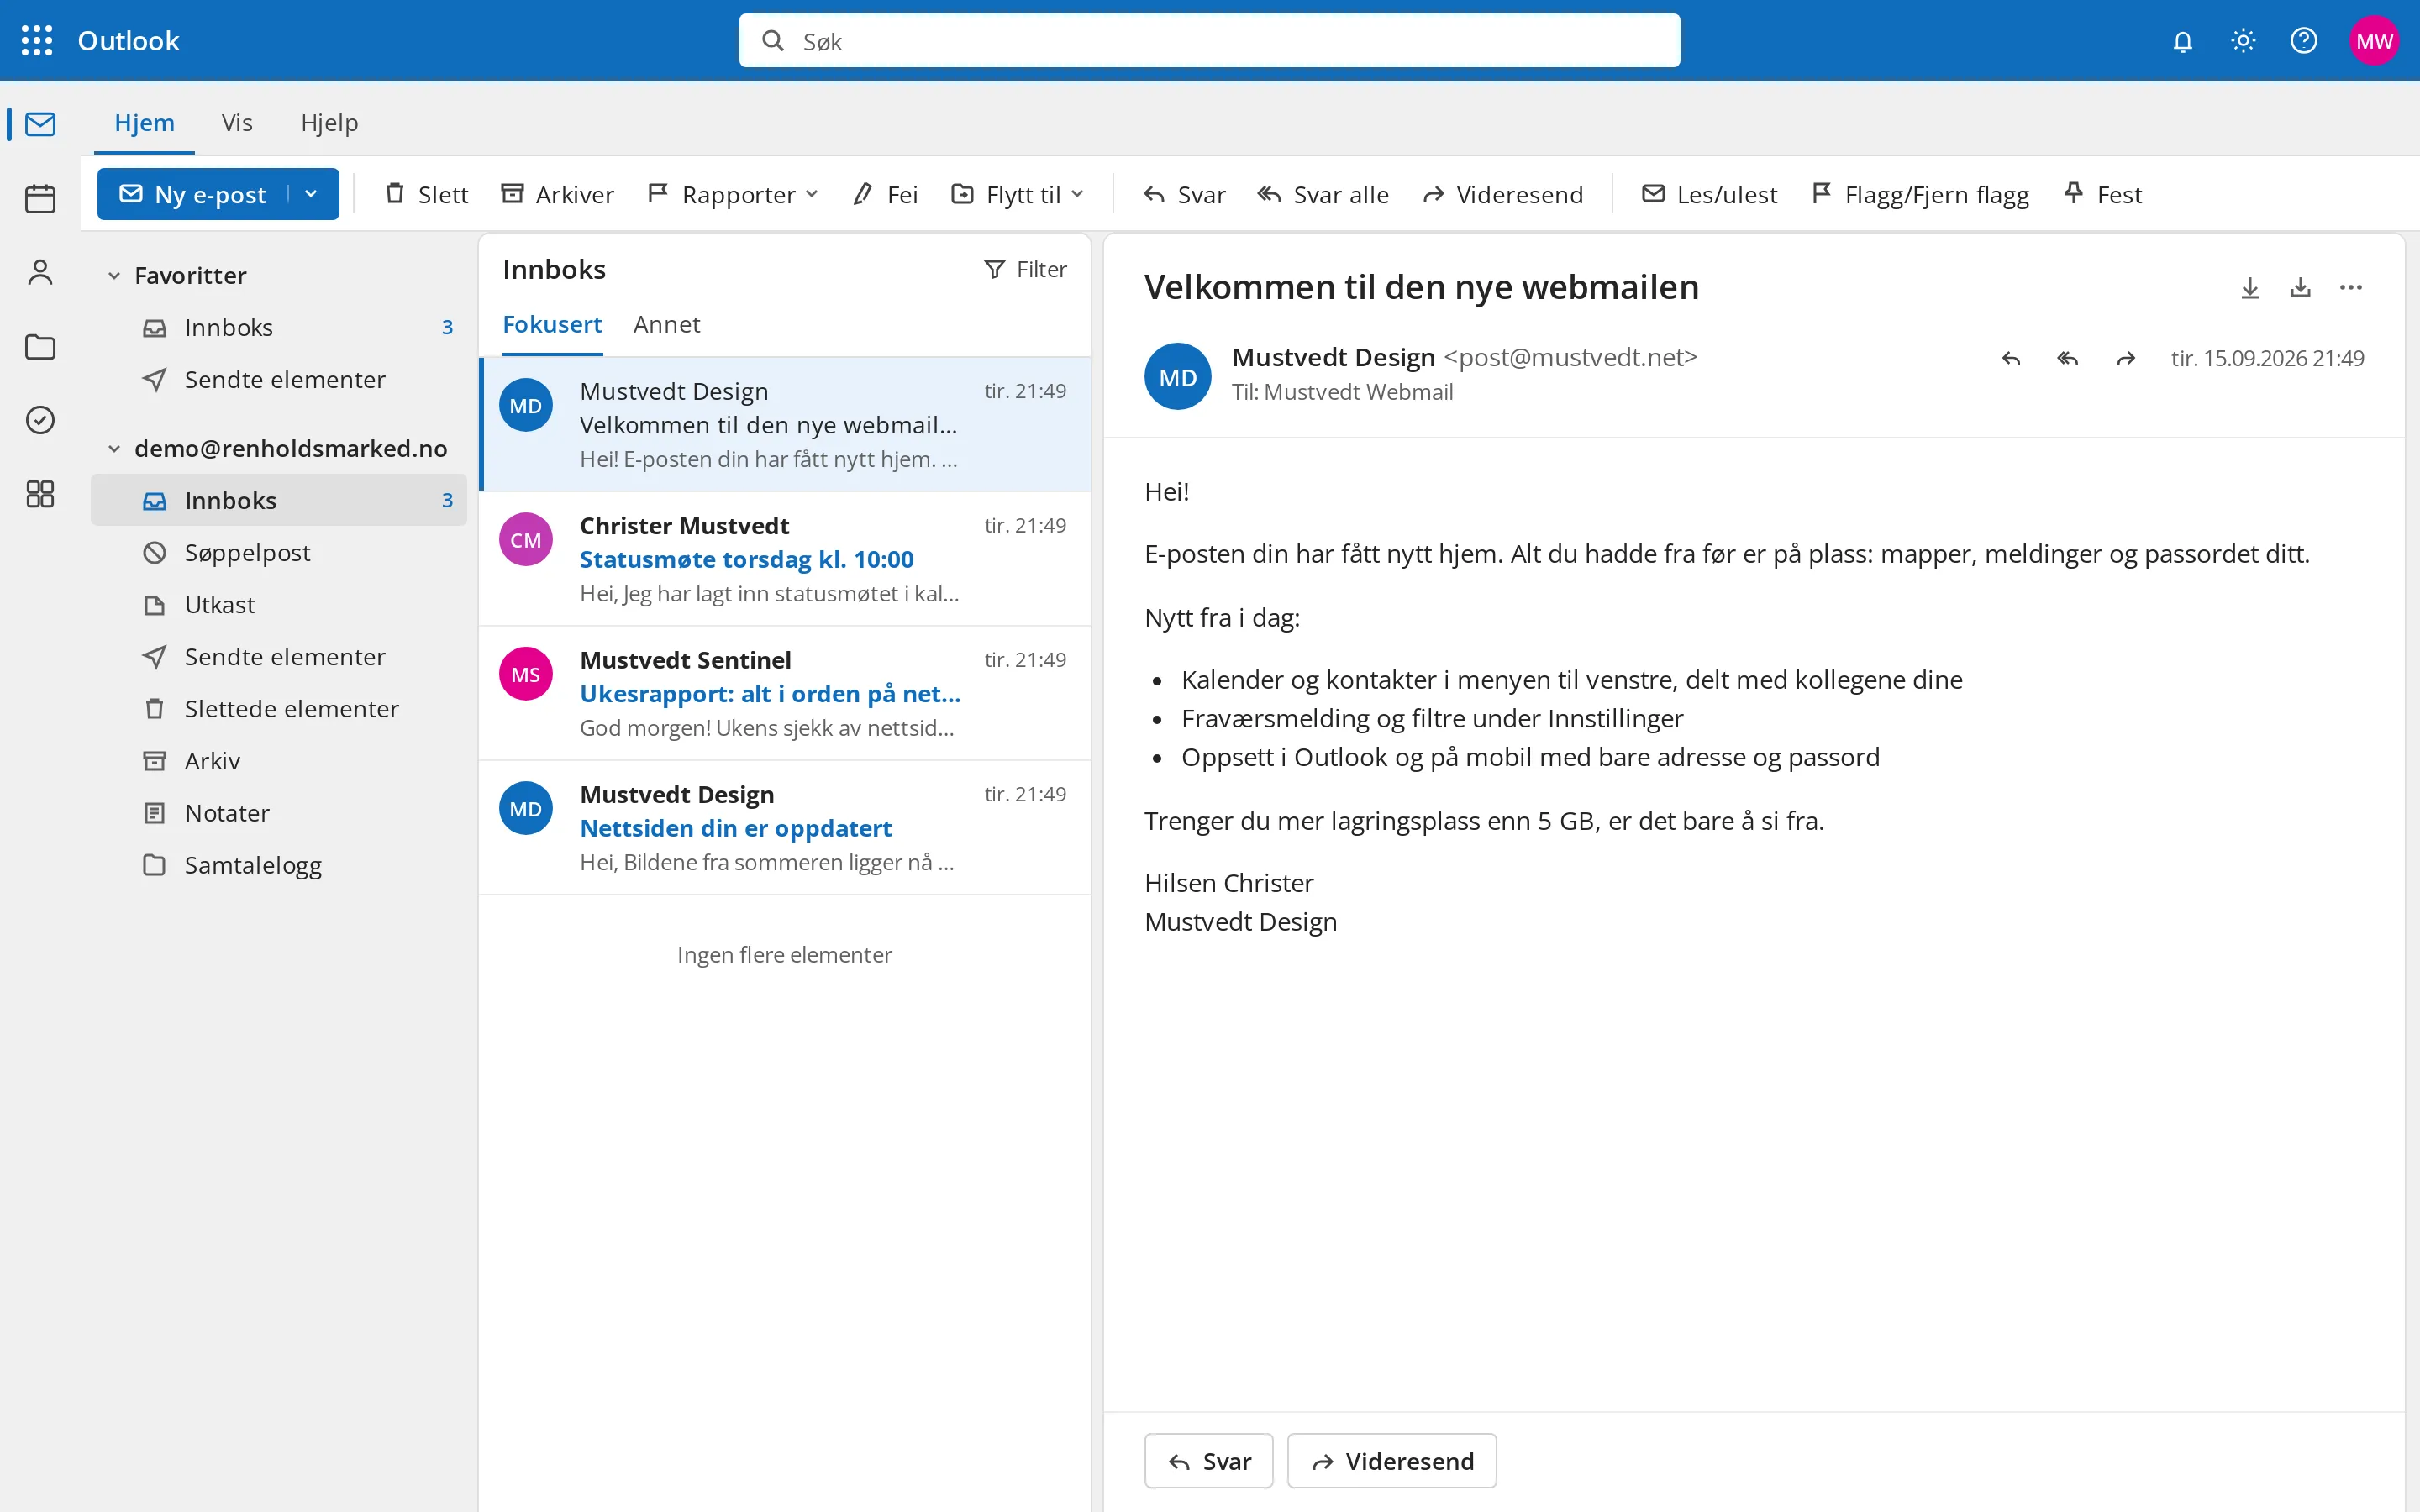Open Calendar from the left rail
Image resolution: width=2420 pixels, height=1512 pixels.
(40, 198)
